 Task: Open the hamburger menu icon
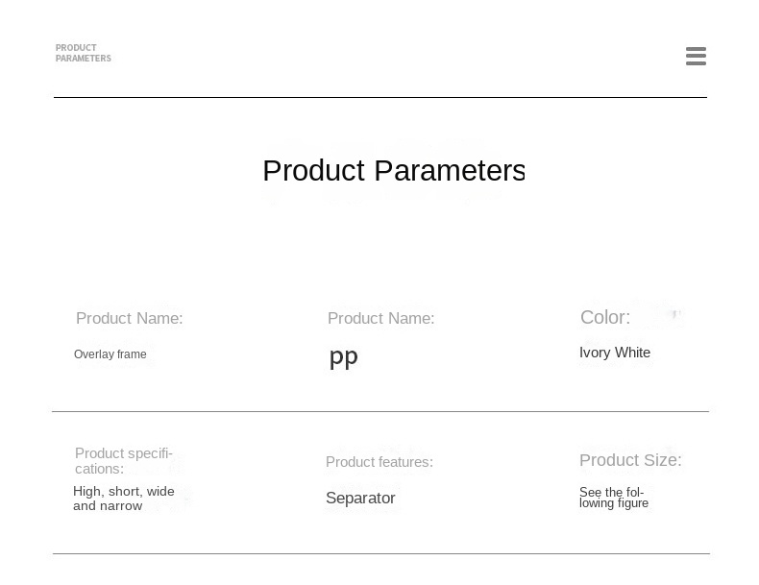696,57
